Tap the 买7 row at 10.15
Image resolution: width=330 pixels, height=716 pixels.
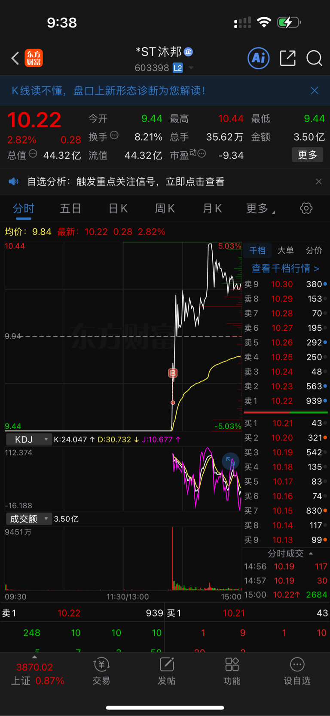coord(286,511)
